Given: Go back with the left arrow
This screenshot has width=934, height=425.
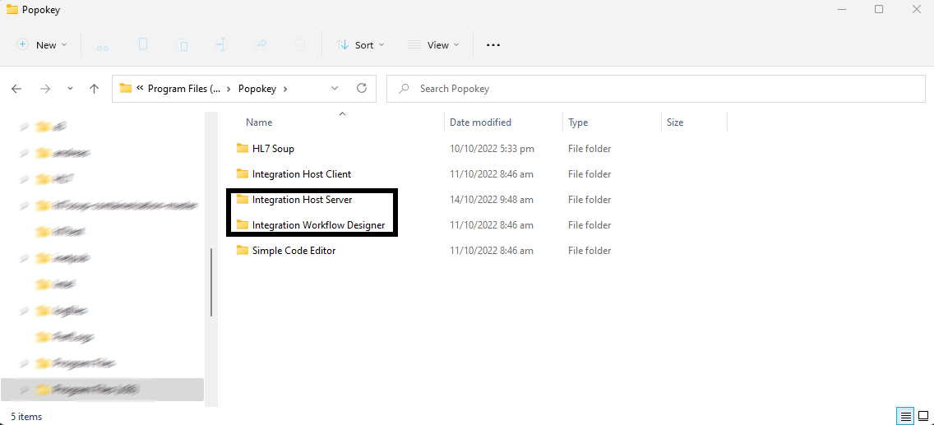Looking at the screenshot, I should [16, 89].
